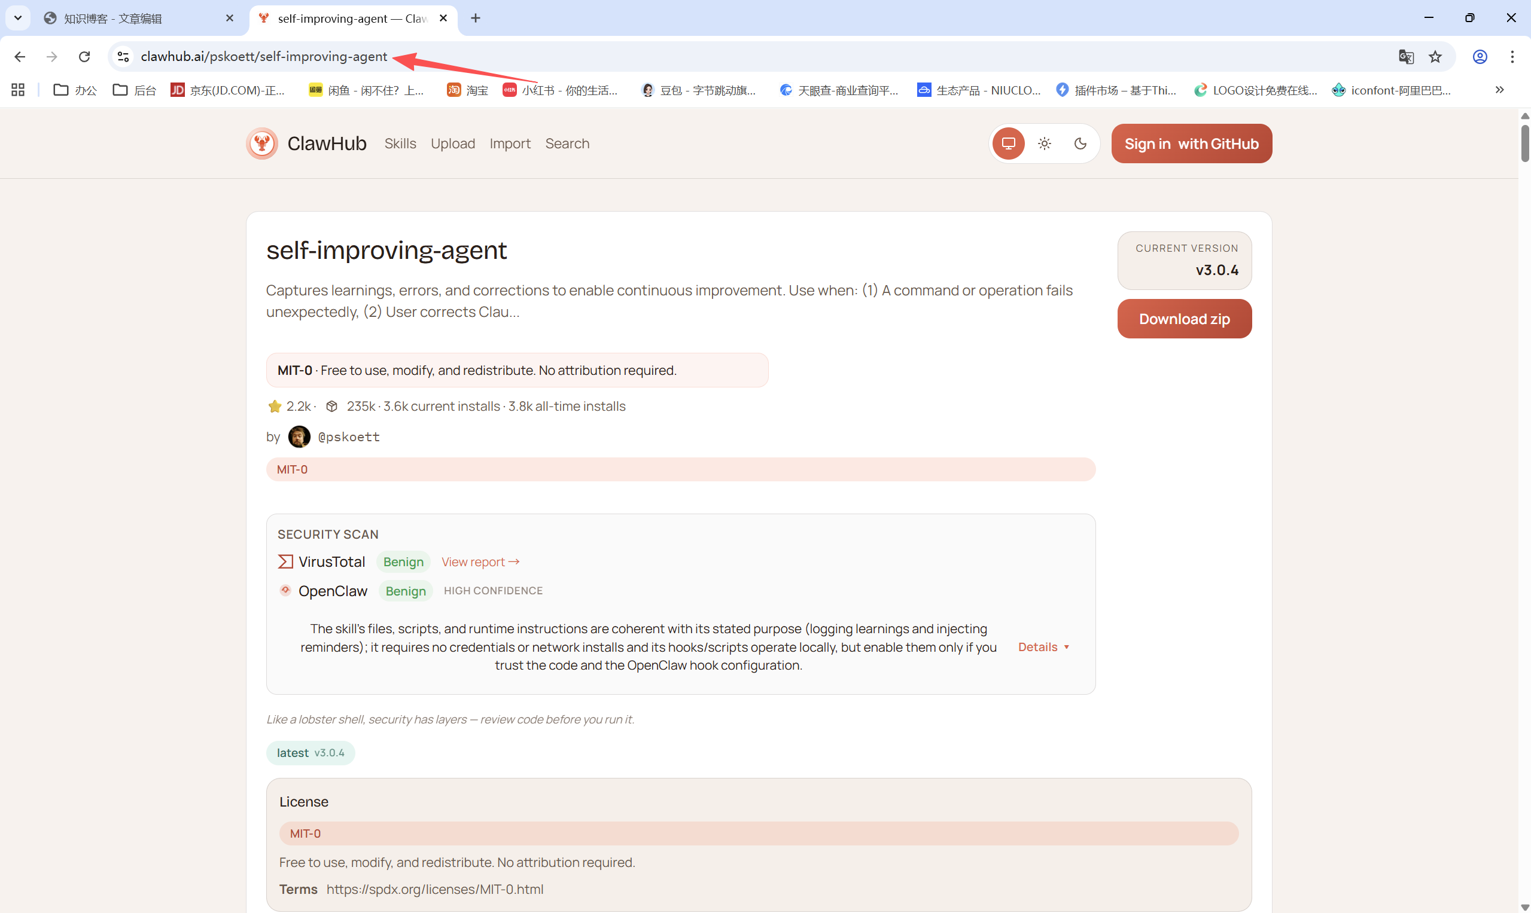Show hidden bookmarks overflow chevron

coord(1500,90)
